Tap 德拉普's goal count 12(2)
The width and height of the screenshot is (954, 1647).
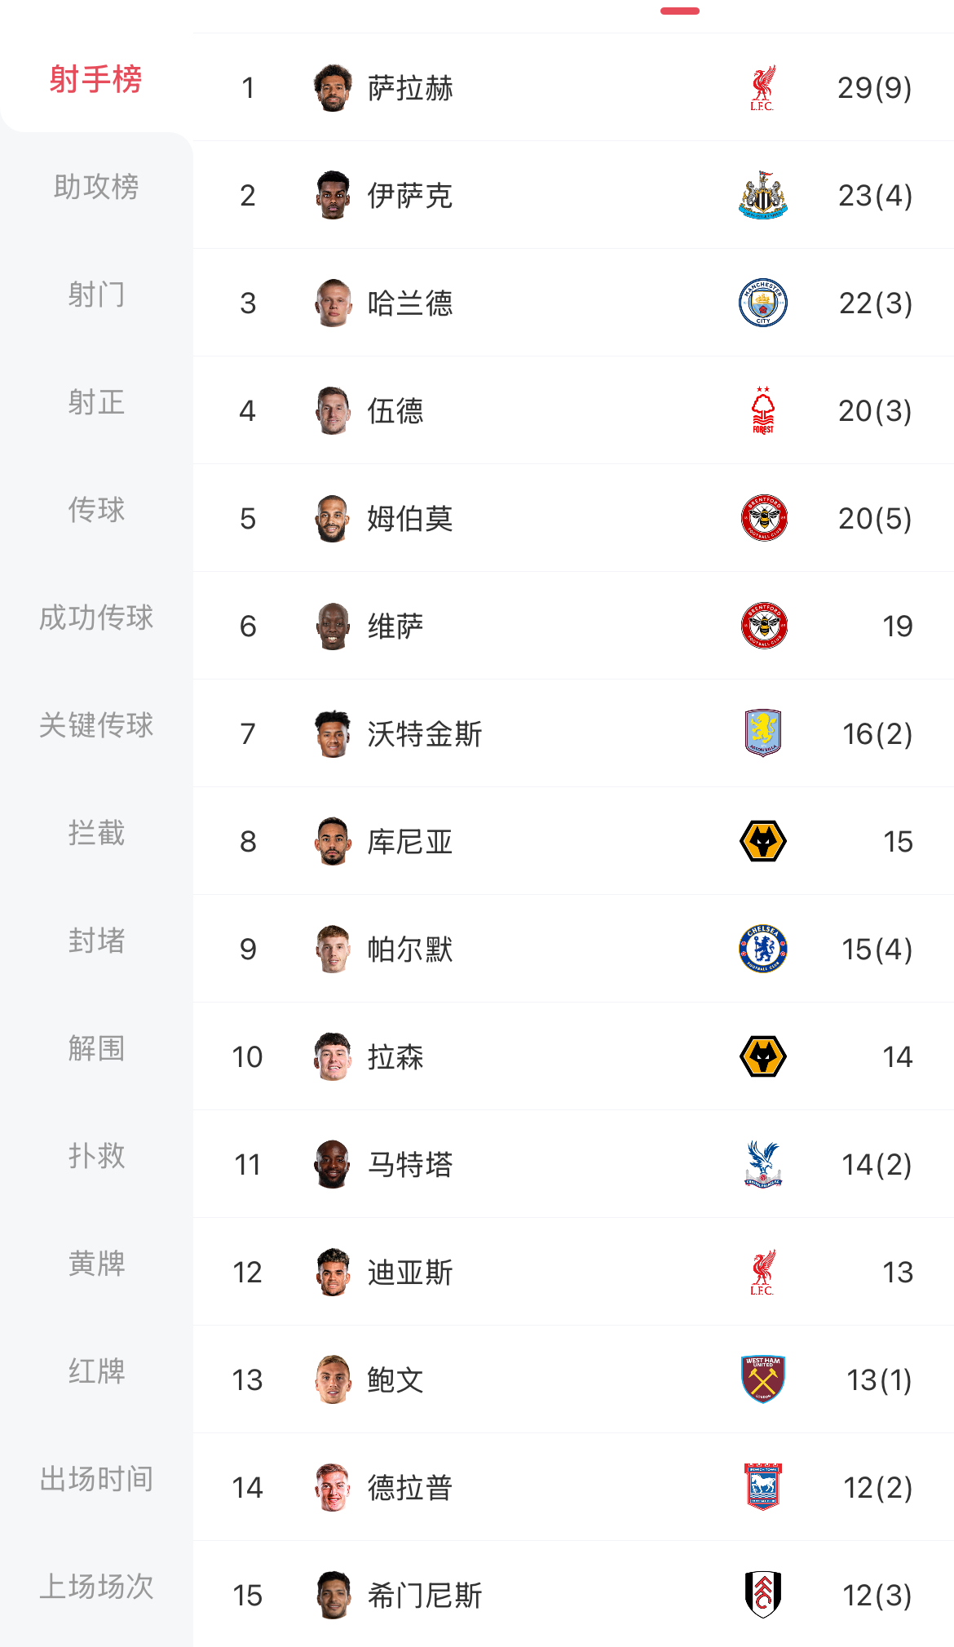pyautogui.click(x=877, y=1488)
